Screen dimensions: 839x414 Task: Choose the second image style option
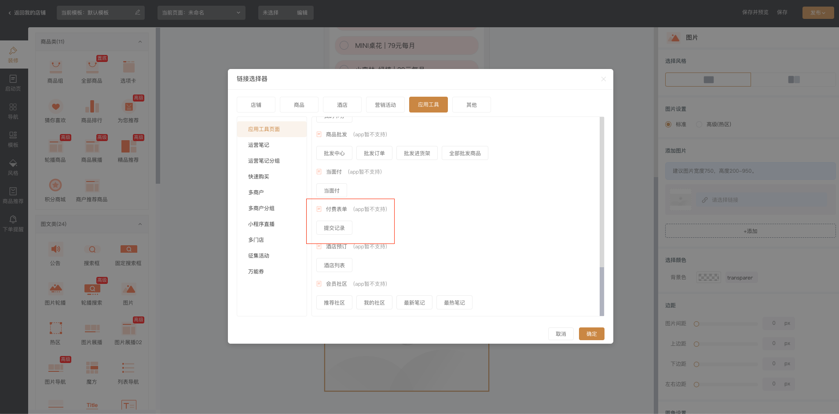(794, 80)
